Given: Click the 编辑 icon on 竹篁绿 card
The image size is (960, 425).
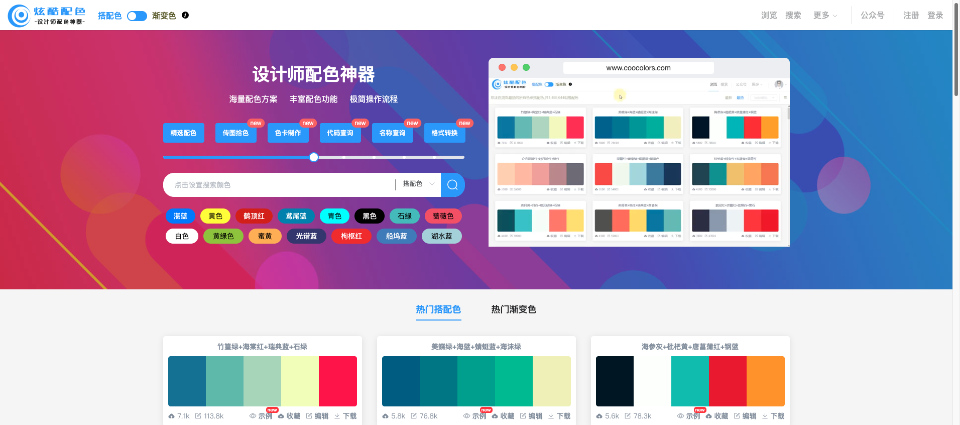Looking at the screenshot, I should 309,416.
